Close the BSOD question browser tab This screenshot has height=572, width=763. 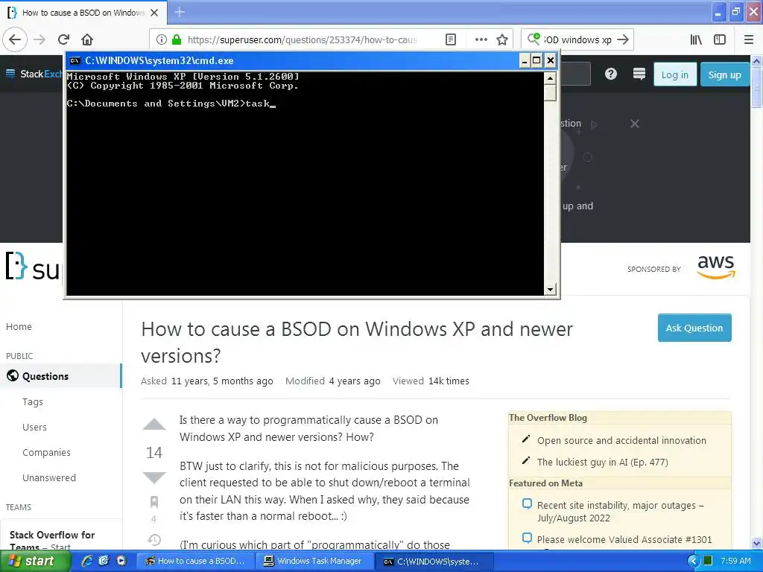point(154,13)
